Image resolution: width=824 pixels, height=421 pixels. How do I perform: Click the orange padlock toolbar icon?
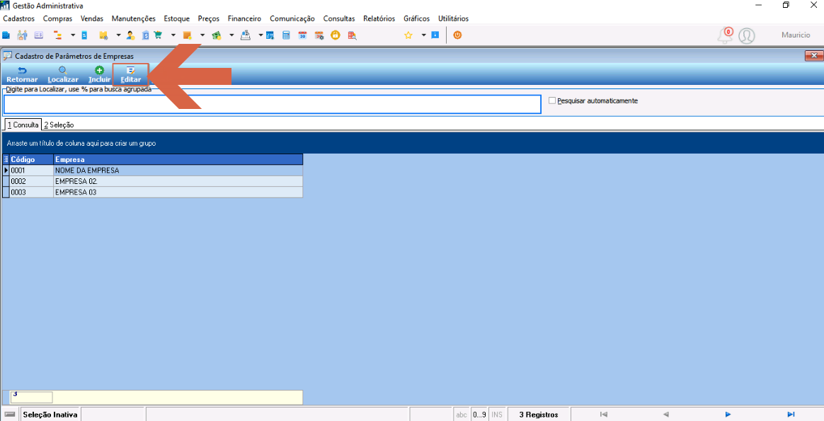point(336,35)
